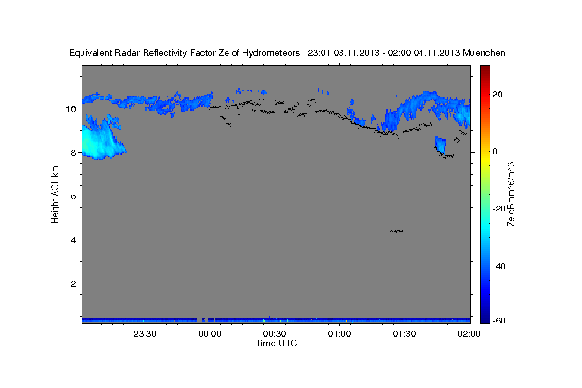Click the small blue cloud patch near 01:45
Image resolution: width=582 pixels, height=388 pixels.
coord(440,145)
